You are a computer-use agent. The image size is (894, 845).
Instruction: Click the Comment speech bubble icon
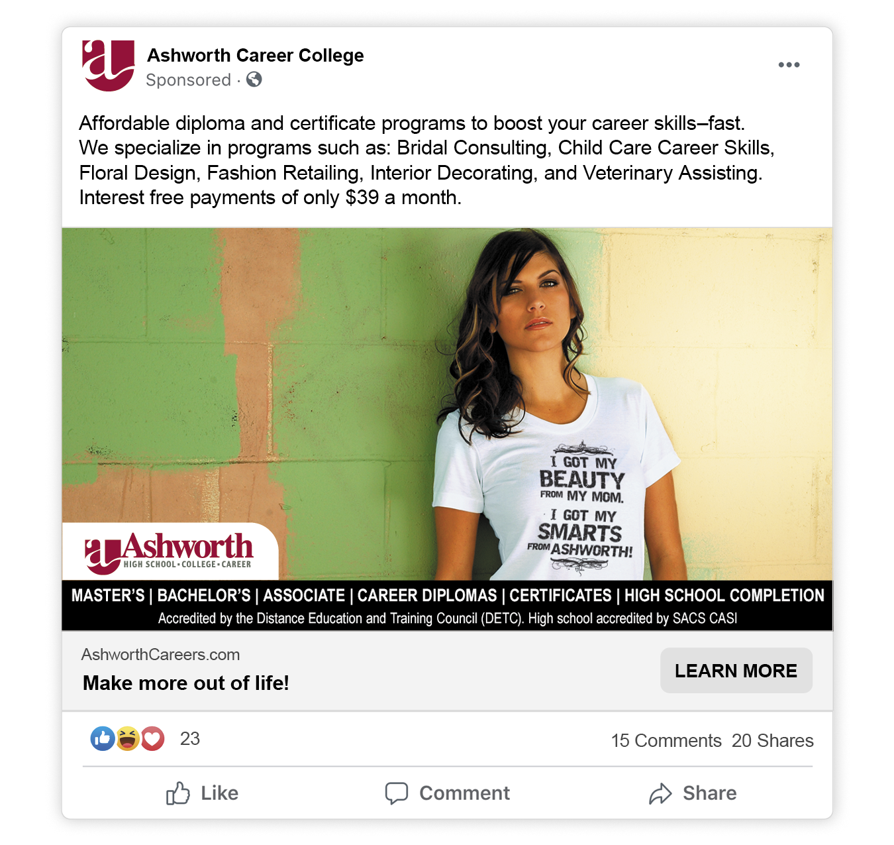397,793
